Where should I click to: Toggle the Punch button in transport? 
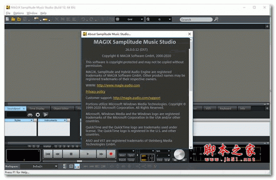click(122, 160)
